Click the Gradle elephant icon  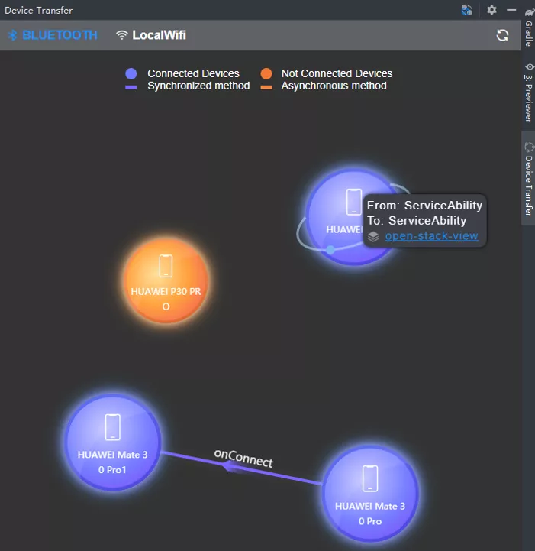530,12
